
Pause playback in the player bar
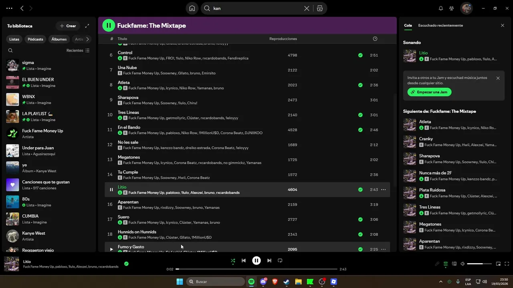pos(256,260)
